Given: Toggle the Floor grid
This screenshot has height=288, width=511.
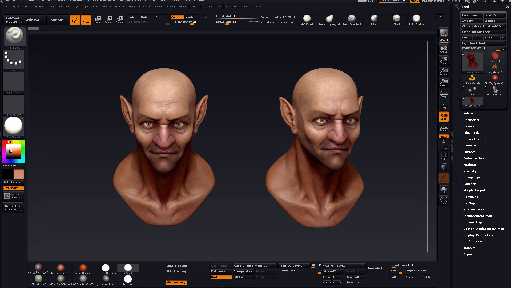Looking at the screenshot, I should 444,105.
